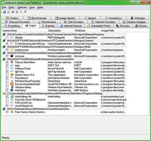Click the Save toolbar icon
Screen dimensions: 151x141
pos(4,12)
